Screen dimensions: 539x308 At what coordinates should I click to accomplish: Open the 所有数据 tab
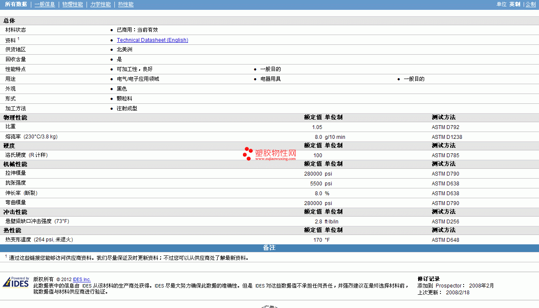point(16,4)
